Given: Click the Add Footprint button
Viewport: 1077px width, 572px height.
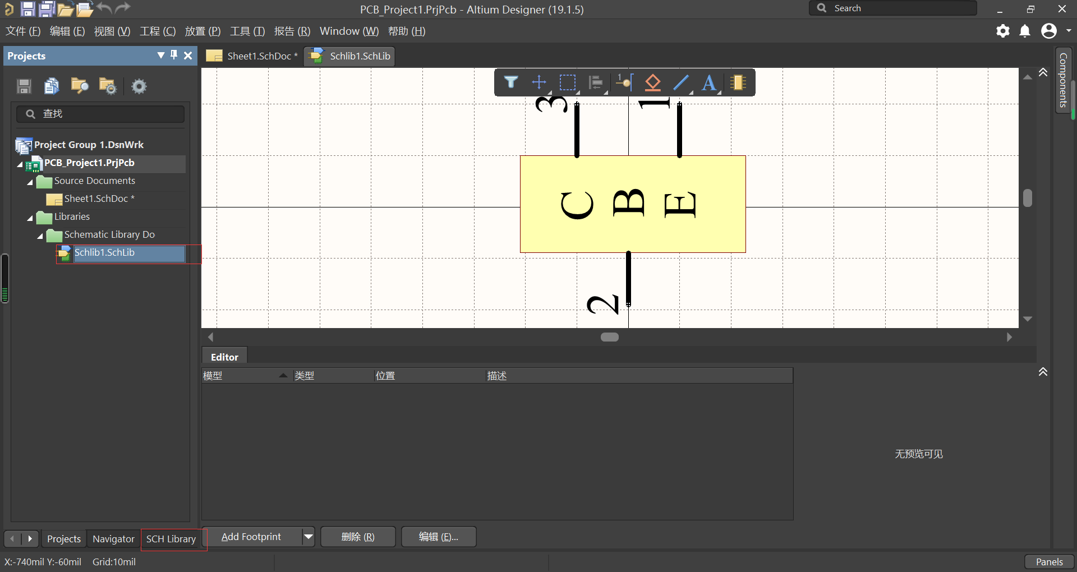Looking at the screenshot, I should [x=251, y=537].
